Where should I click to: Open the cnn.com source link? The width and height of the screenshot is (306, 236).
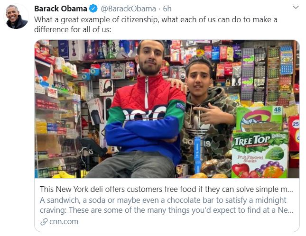pos(64,222)
